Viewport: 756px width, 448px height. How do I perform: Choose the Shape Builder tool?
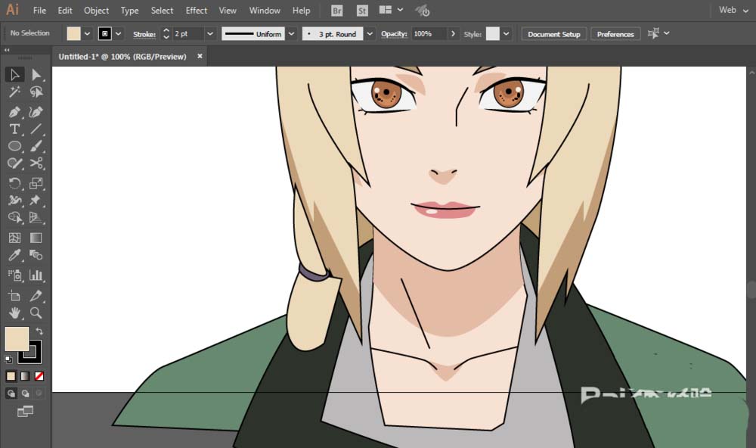[x=14, y=217]
